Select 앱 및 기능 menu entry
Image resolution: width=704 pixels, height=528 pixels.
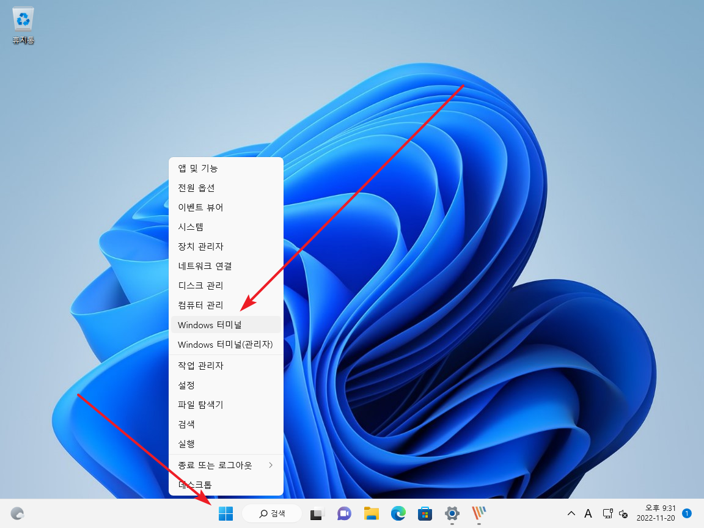tap(226, 169)
